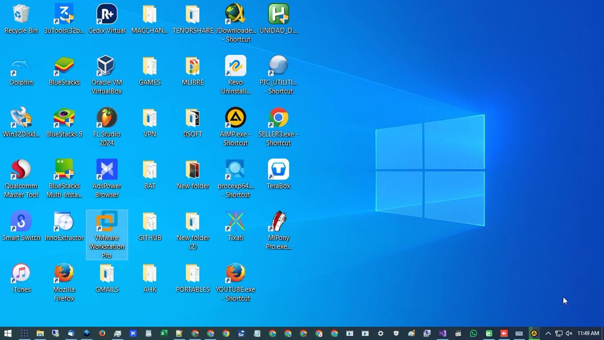The image size is (604, 340).
Task: Open the clock showing 11:49 AM
Action: click(x=588, y=333)
